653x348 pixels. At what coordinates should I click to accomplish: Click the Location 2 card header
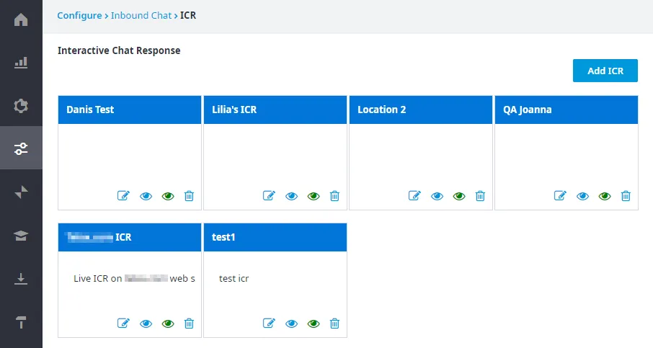pyautogui.click(x=421, y=110)
